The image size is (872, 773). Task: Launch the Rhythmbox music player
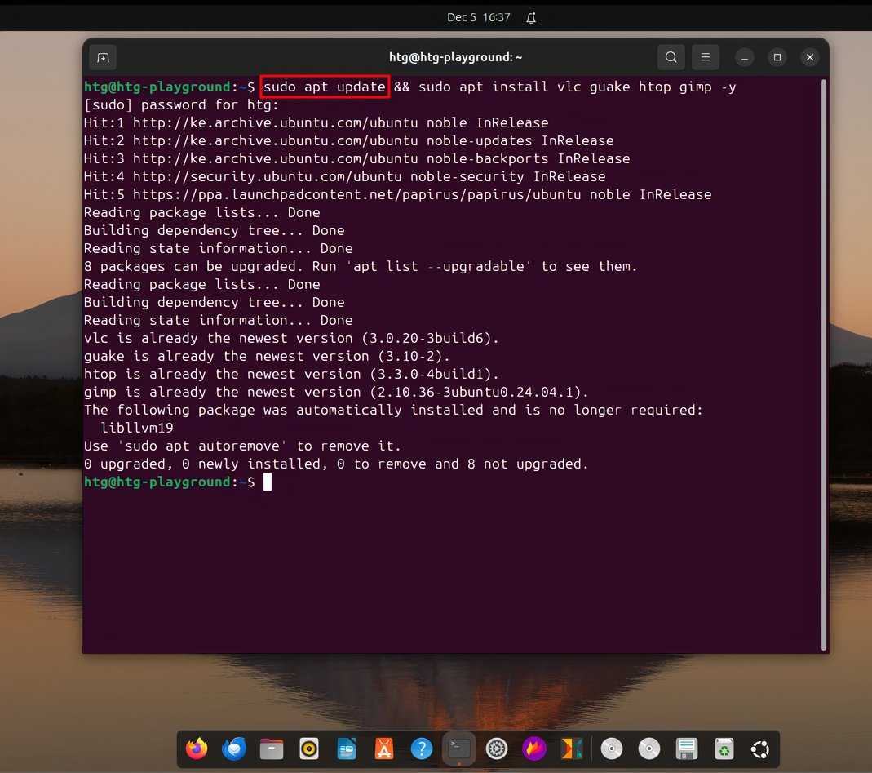[308, 749]
